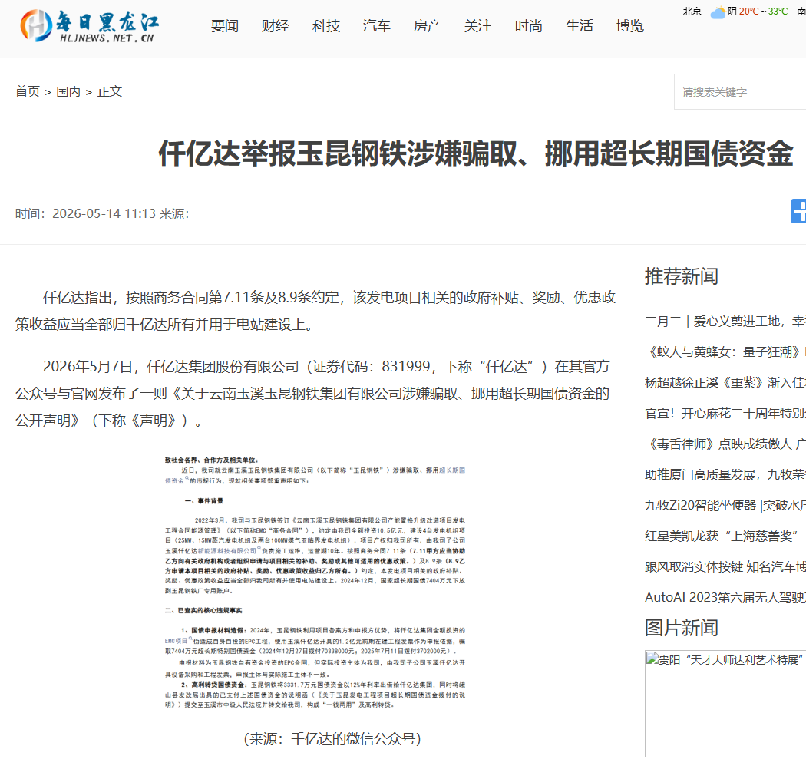Go to 首页 breadcrumb link

(28, 91)
